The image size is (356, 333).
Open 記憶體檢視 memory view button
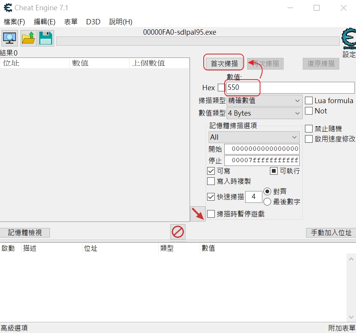pyautogui.click(x=25, y=233)
